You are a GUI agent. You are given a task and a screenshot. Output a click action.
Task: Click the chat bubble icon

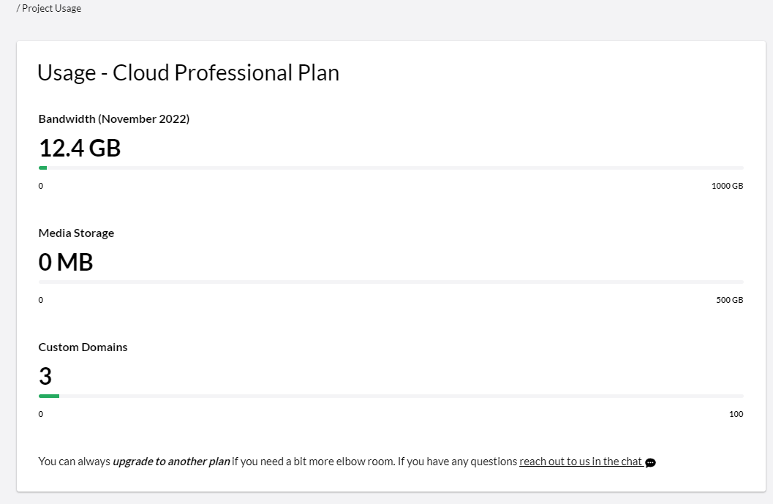coord(650,462)
